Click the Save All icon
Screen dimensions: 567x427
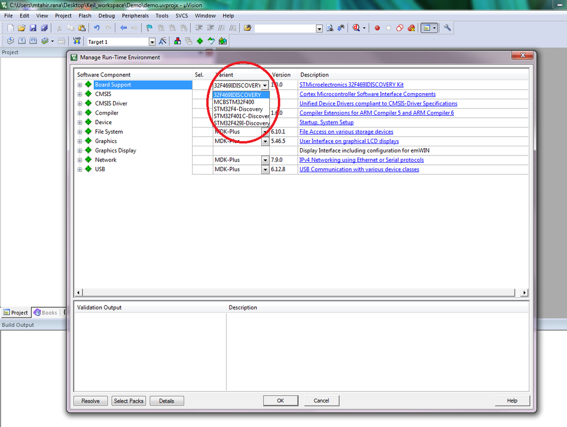tap(44, 28)
